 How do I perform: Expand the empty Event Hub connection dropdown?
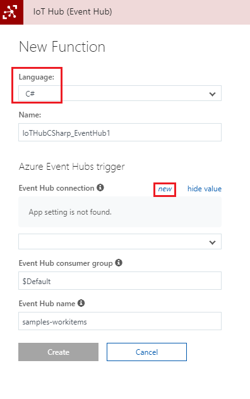[x=120, y=242]
